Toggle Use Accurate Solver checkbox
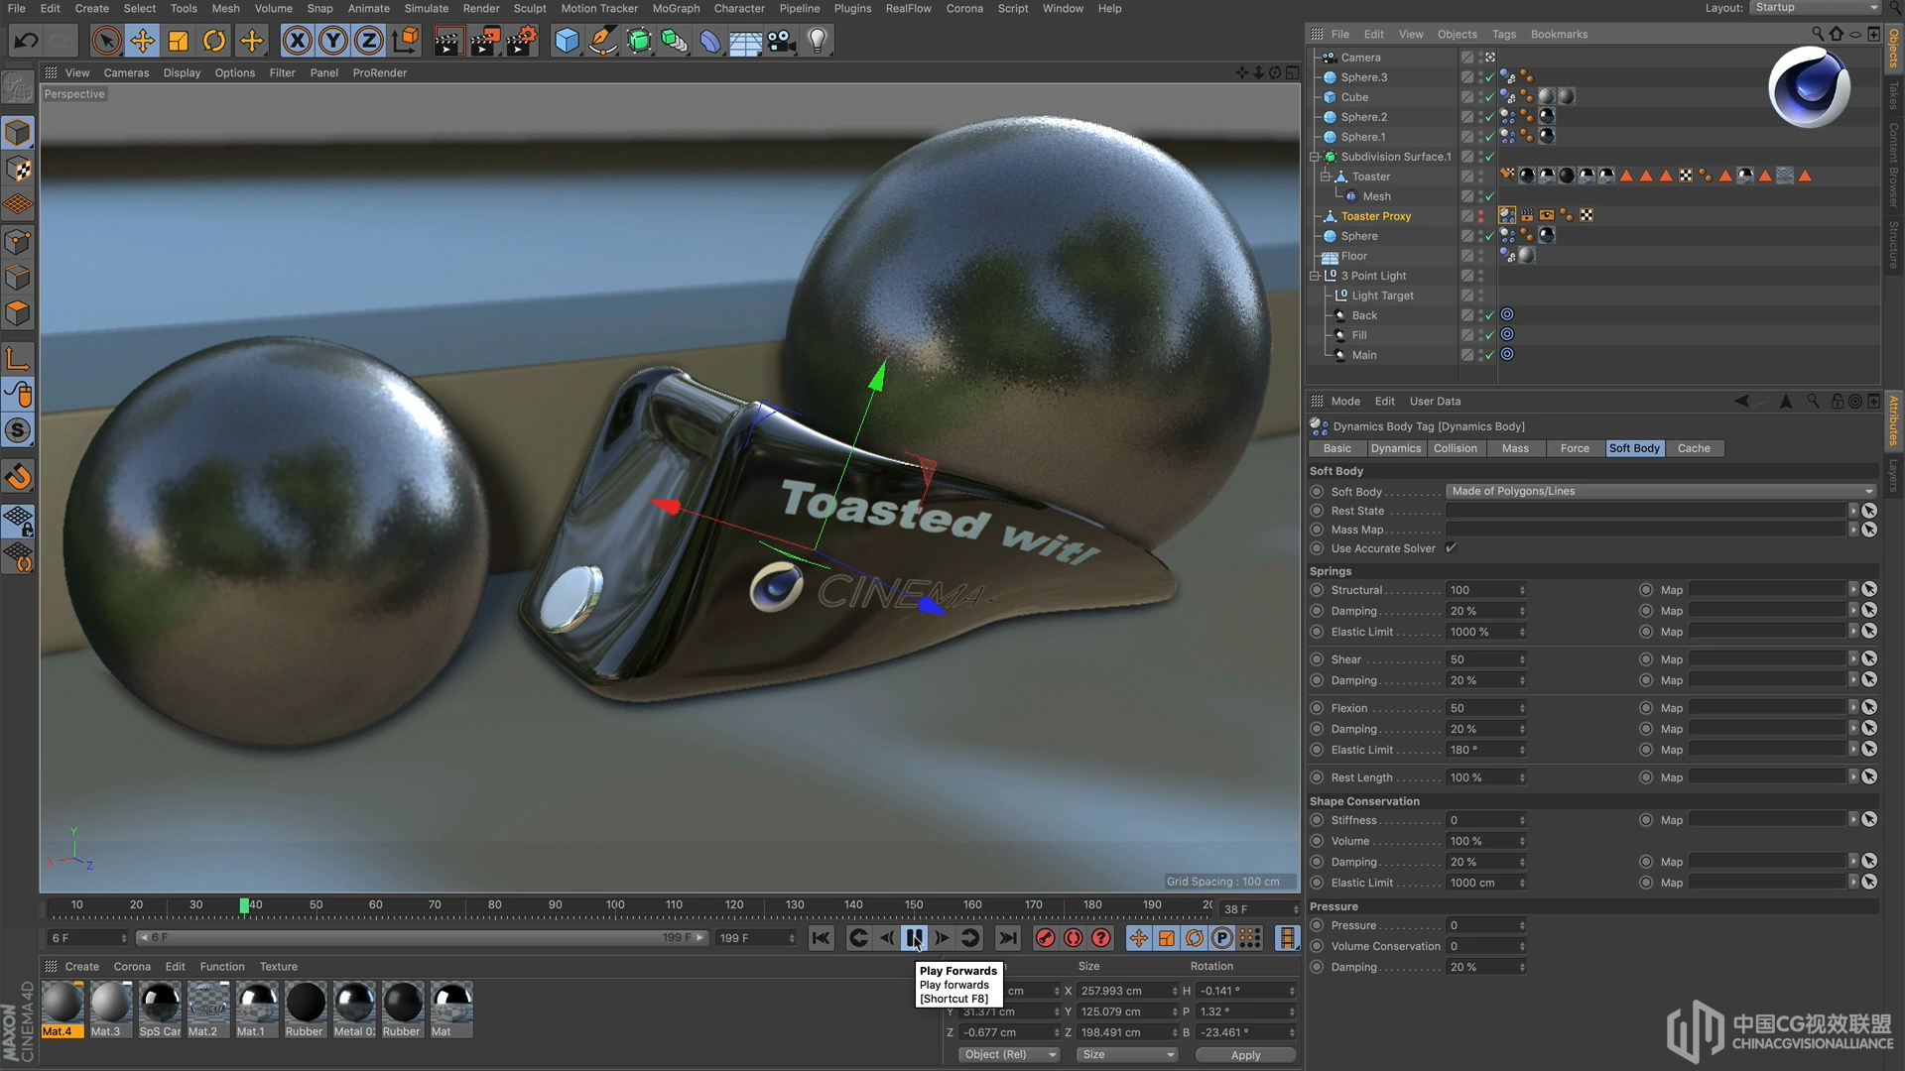 click(x=1452, y=548)
